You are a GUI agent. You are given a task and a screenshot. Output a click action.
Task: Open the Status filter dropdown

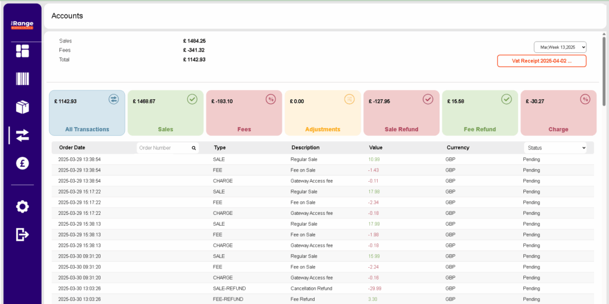555,148
